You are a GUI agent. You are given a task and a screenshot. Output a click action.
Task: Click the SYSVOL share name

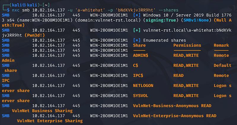140,96
